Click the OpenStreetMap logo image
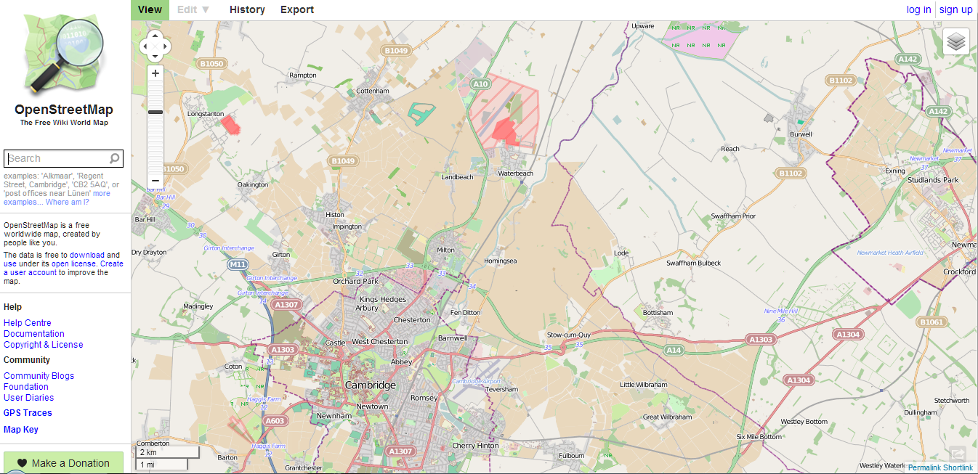 [64, 54]
